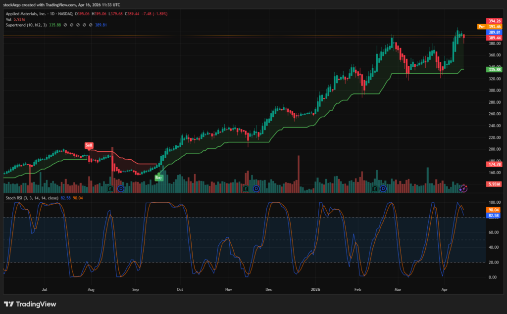Click the green Buy signal label
The image size is (507, 314).
pyautogui.click(x=159, y=177)
